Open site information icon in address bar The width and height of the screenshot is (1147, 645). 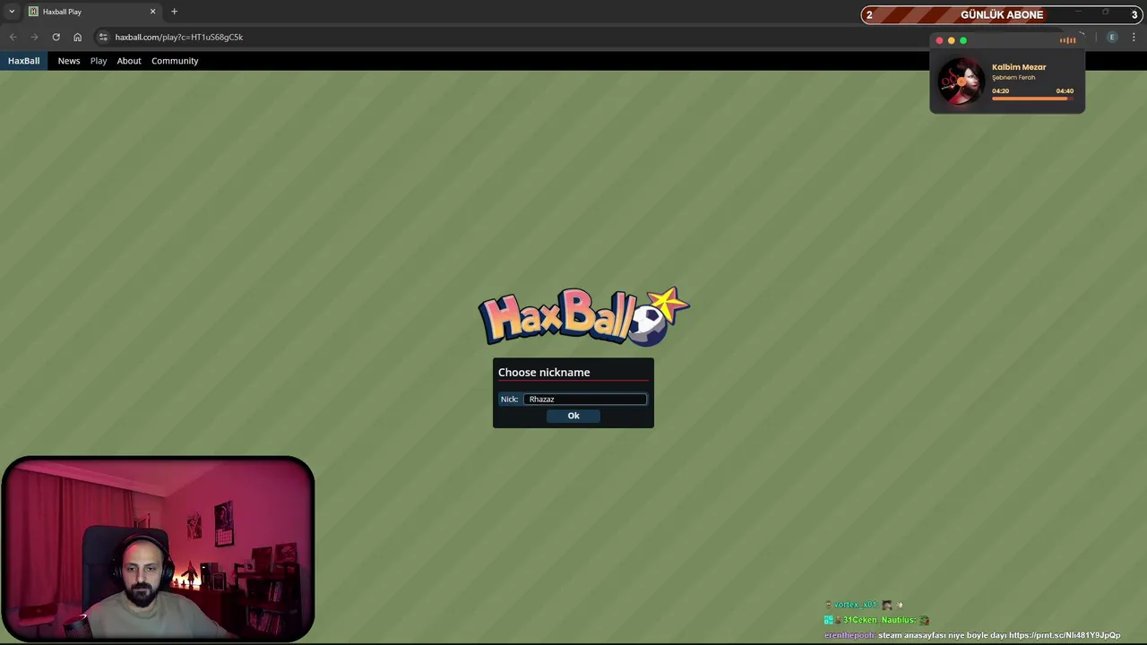tap(103, 37)
